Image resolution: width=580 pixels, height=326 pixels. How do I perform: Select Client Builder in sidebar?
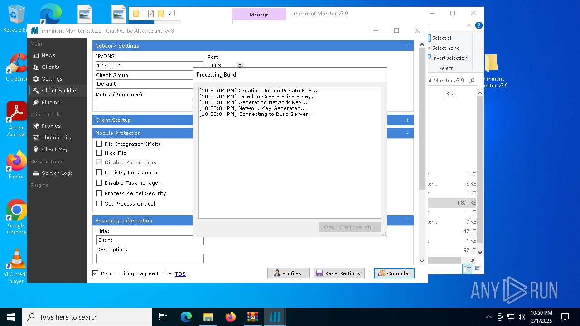coord(57,91)
